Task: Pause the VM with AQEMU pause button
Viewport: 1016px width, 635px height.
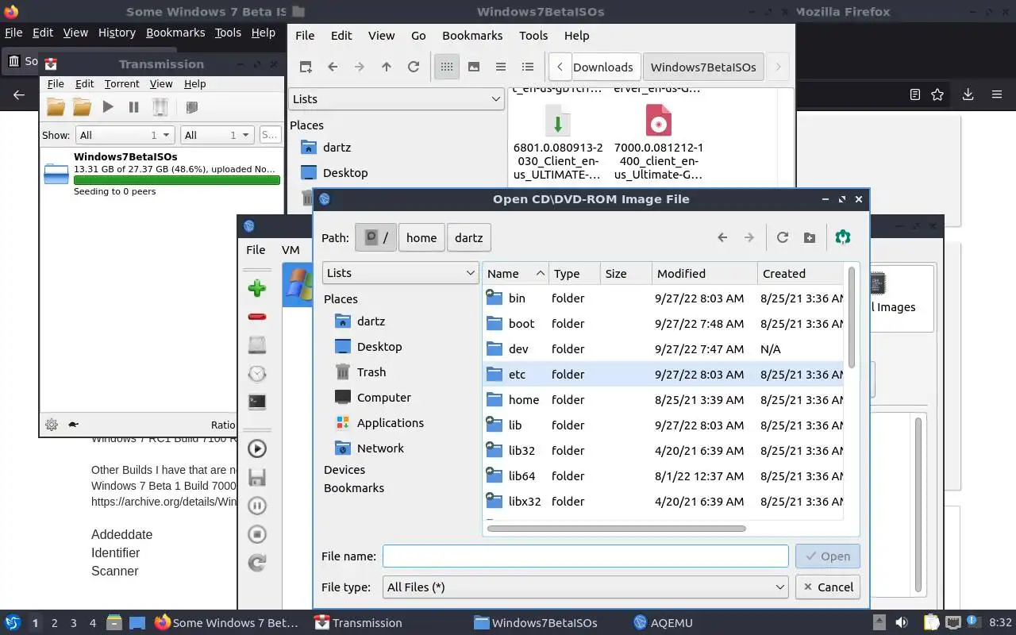Action: (x=256, y=506)
